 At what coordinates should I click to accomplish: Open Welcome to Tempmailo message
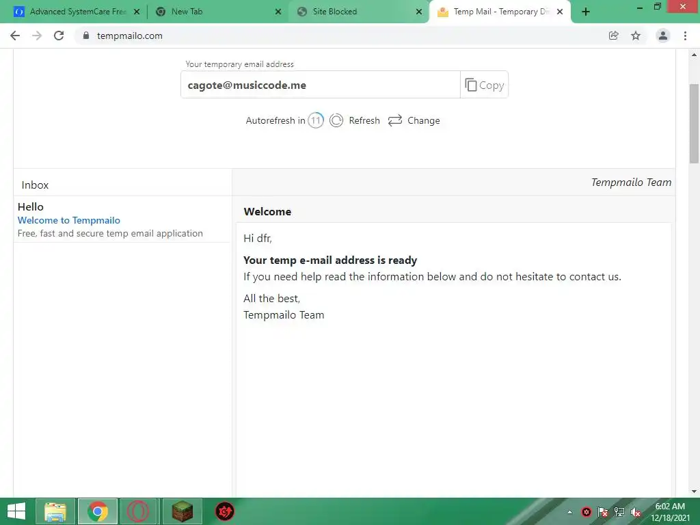[x=69, y=220]
